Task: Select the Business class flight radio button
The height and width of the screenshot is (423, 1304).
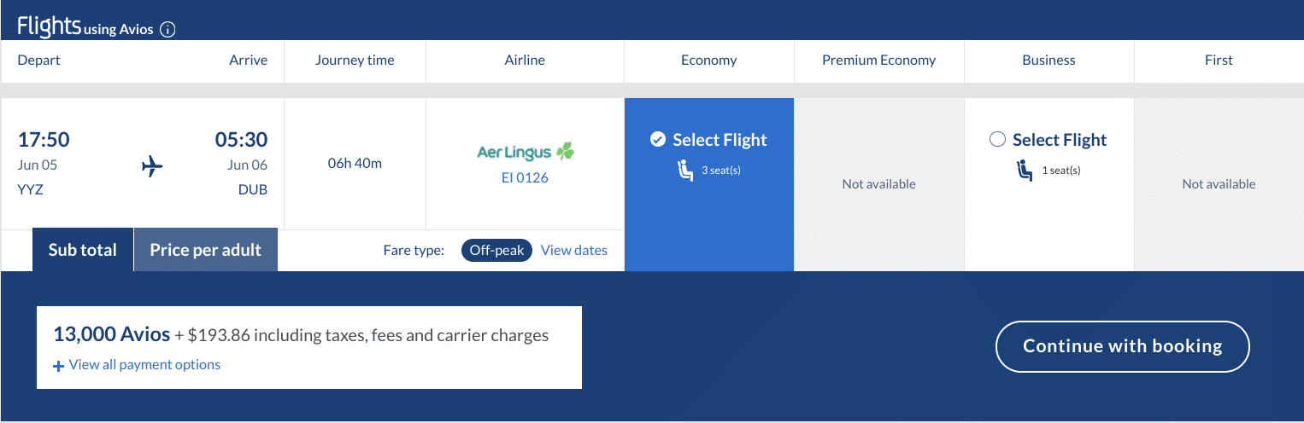Action: 997,140
